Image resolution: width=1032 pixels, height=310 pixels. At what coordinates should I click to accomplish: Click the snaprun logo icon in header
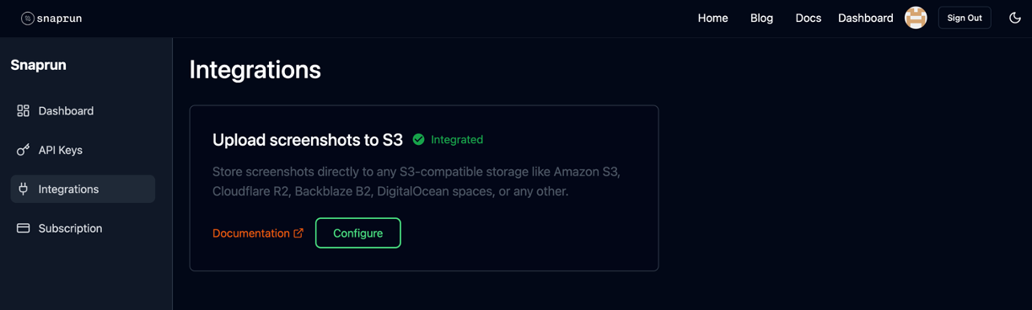[x=28, y=19]
